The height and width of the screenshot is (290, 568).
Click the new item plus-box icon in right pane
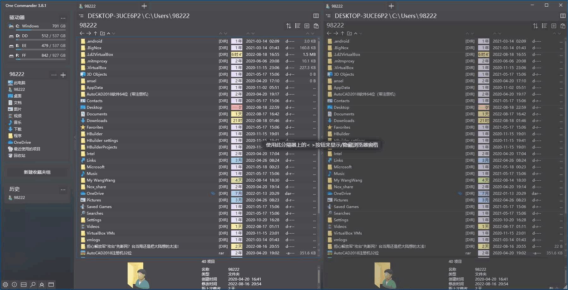click(553, 26)
